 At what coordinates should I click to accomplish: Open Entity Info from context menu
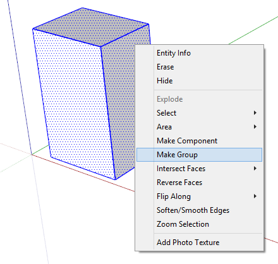(199, 53)
